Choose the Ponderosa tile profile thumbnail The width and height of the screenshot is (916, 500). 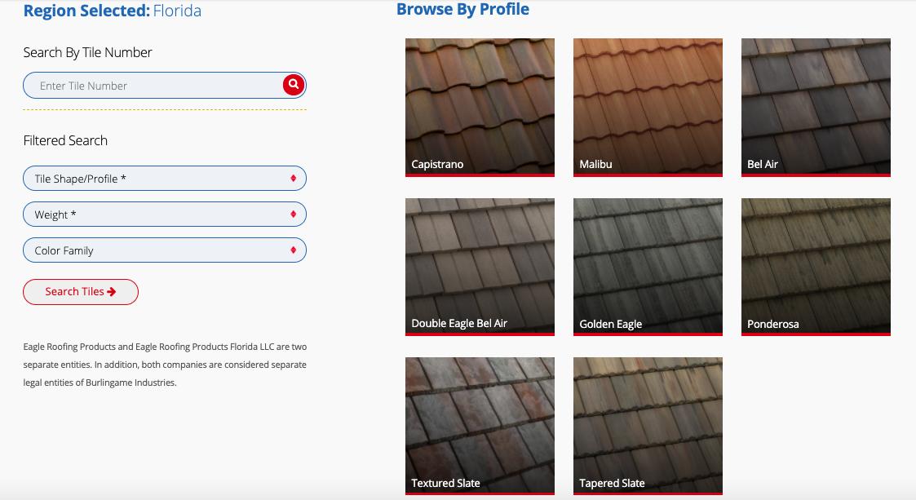pyautogui.click(x=816, y=267)
